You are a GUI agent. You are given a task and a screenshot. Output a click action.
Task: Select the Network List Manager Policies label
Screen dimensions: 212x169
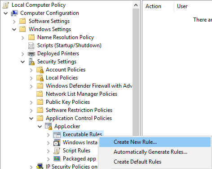[x=81, y=94]
